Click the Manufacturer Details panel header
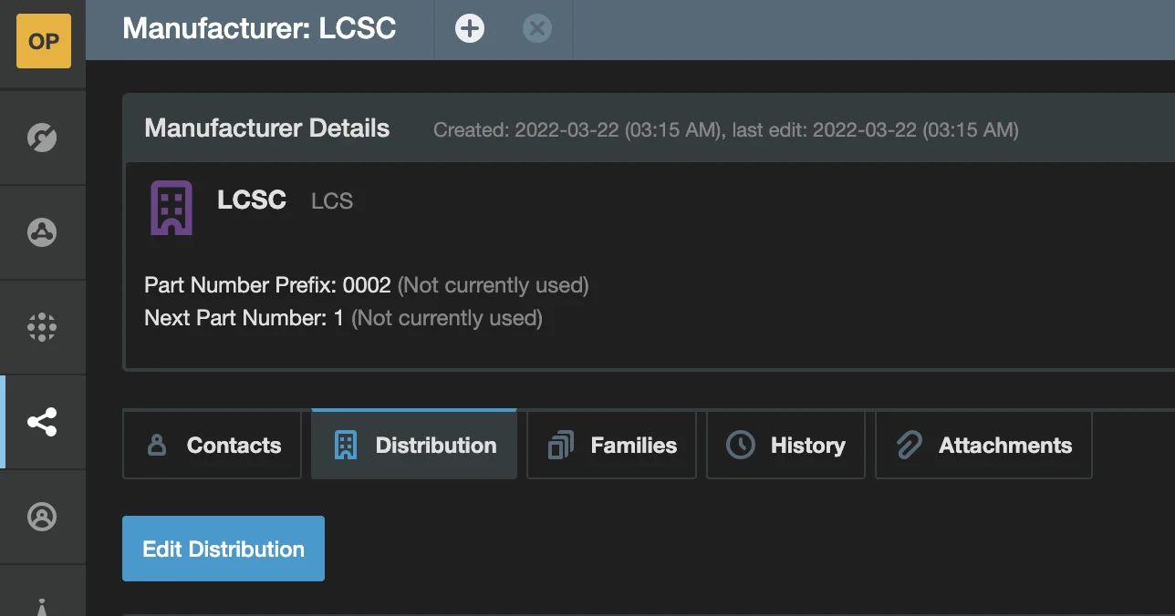 coord(267,128)
